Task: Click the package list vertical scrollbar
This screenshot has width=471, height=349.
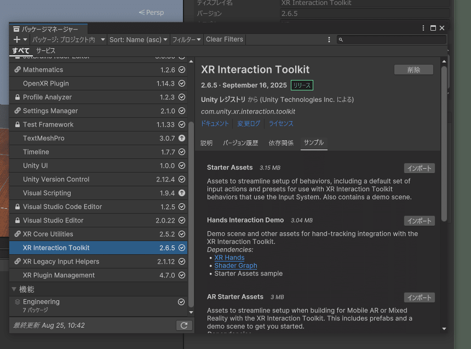Action: (191, 214)
